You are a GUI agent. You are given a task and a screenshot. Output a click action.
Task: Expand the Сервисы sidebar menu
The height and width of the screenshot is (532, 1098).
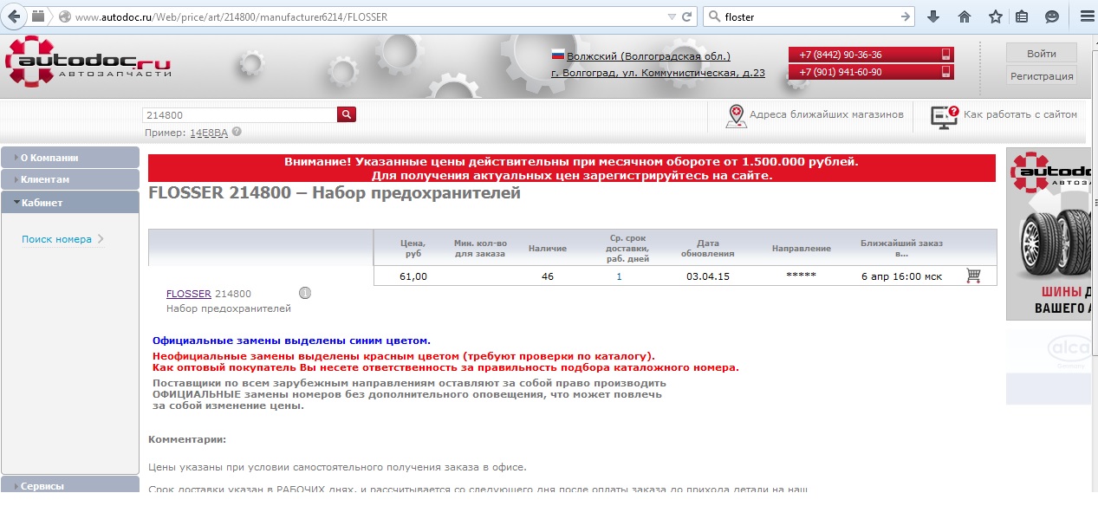(x=70, y=485)
